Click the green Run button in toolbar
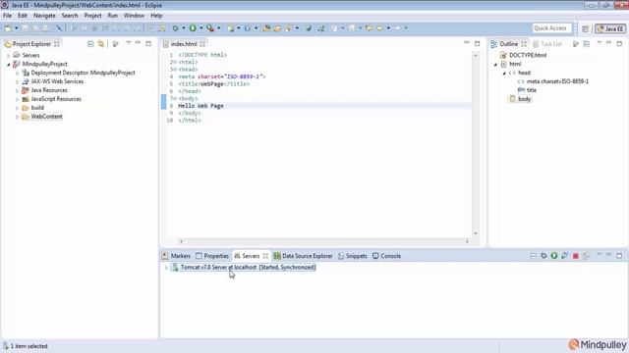629x353 pixels. click(193, 28)
